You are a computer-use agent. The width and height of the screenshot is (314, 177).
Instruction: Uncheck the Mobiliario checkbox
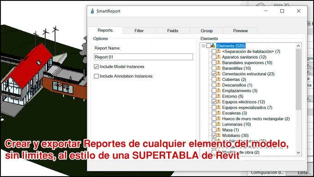214,135
